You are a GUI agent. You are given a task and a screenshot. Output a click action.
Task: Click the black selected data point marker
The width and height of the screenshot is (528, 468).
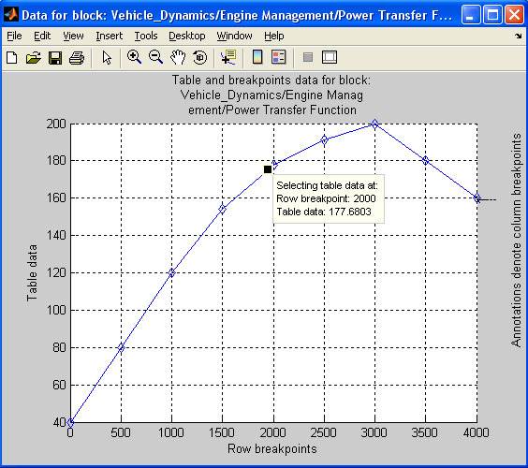268,169
